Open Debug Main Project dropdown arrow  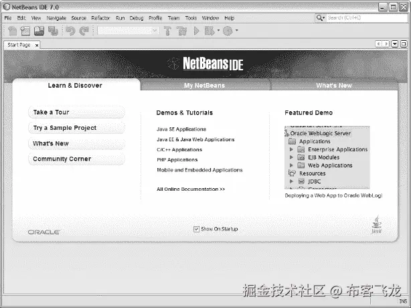pos(218,30)
